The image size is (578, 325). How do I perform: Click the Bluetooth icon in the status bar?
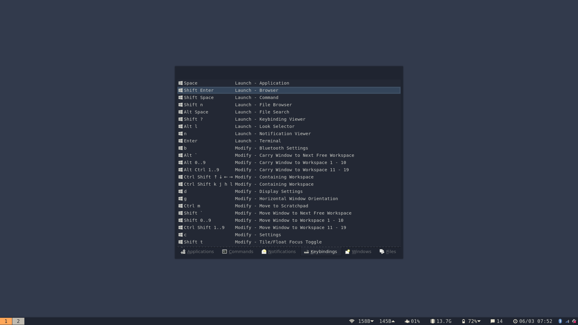[560, 321]
